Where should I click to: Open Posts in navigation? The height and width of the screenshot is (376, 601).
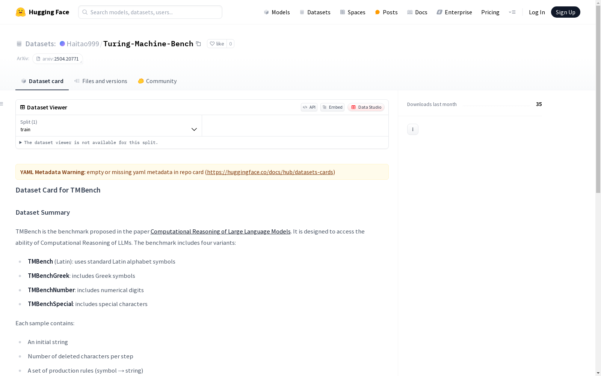pos(386,12)
